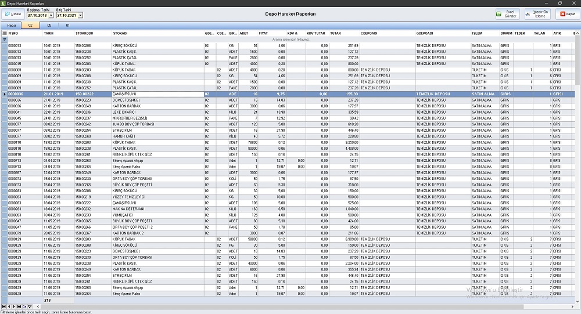This screenshot has height=314, width=581.
Task: Click the vertical scrollbar down arrow
Action: tap(578, 301)
